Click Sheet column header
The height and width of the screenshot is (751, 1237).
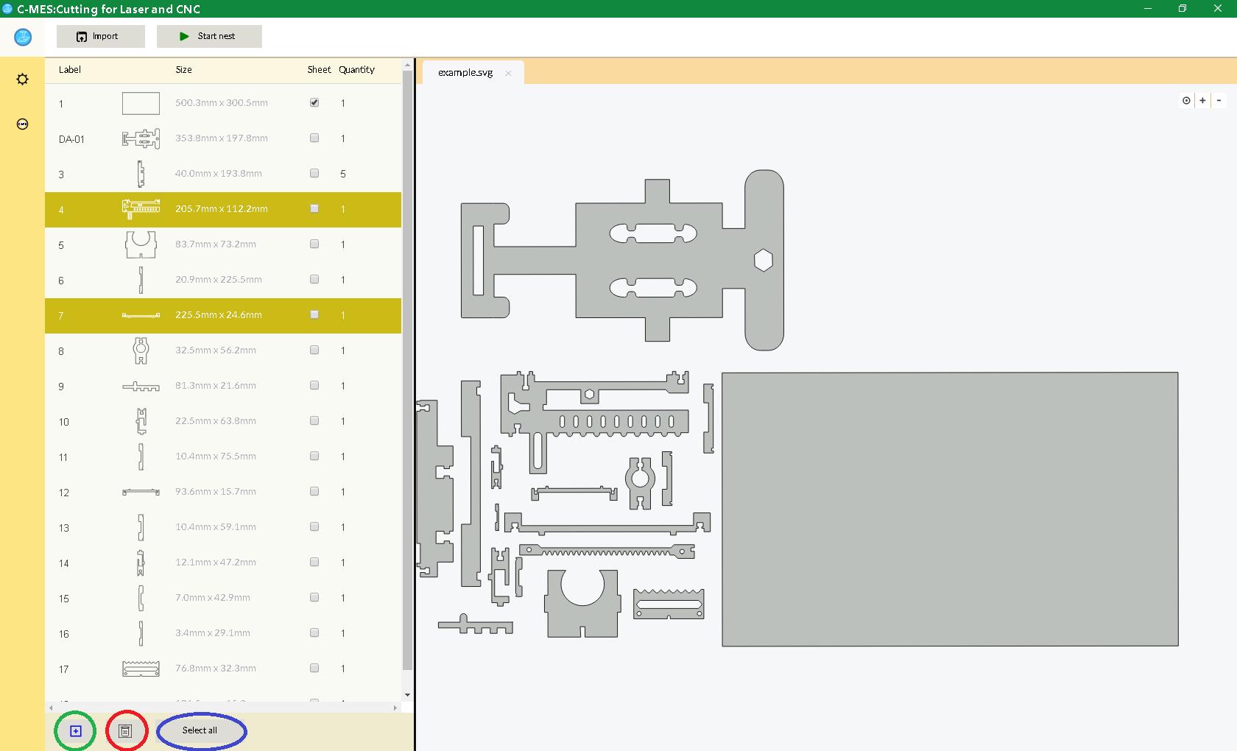(319, 70)
